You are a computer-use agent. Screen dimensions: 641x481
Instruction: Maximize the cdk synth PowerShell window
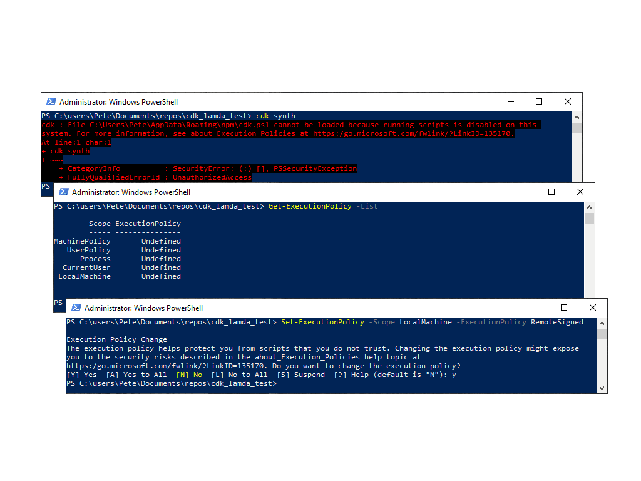click(x=539, y=102)
